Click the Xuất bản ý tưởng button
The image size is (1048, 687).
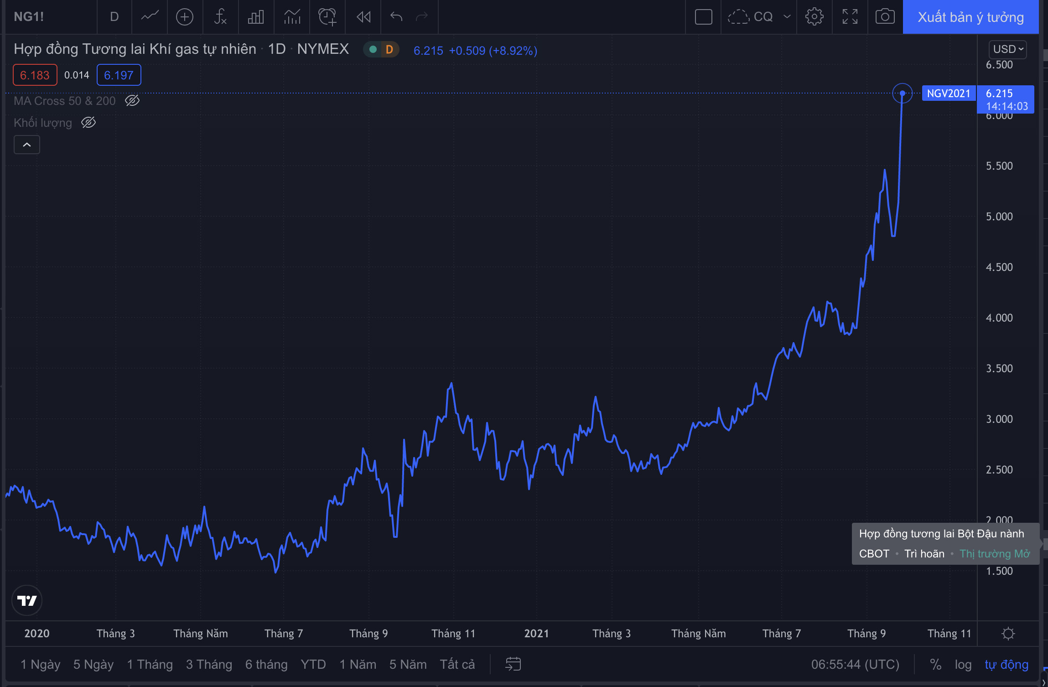(x=970, y=17)
